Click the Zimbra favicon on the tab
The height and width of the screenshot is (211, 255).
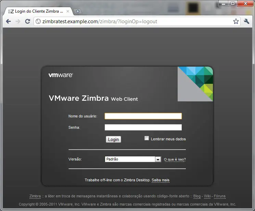11,12
